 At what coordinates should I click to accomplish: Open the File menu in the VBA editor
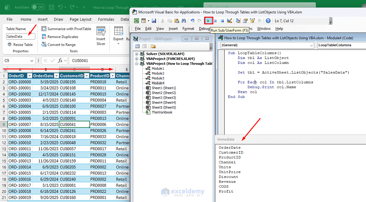138,29
